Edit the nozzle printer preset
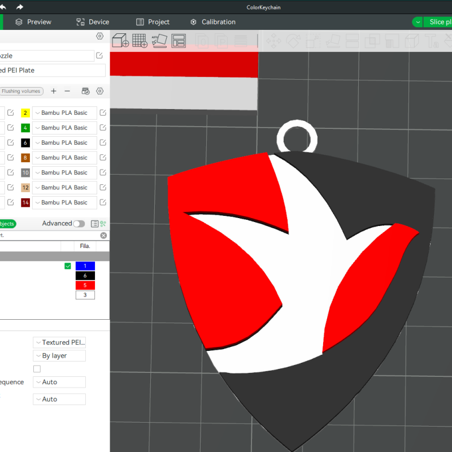Viewport: 452px width, 452px height. click(99, 55)
